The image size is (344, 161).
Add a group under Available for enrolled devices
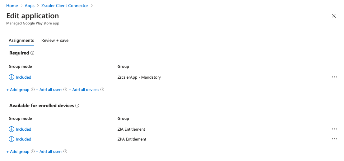click(x=18, y=152)
